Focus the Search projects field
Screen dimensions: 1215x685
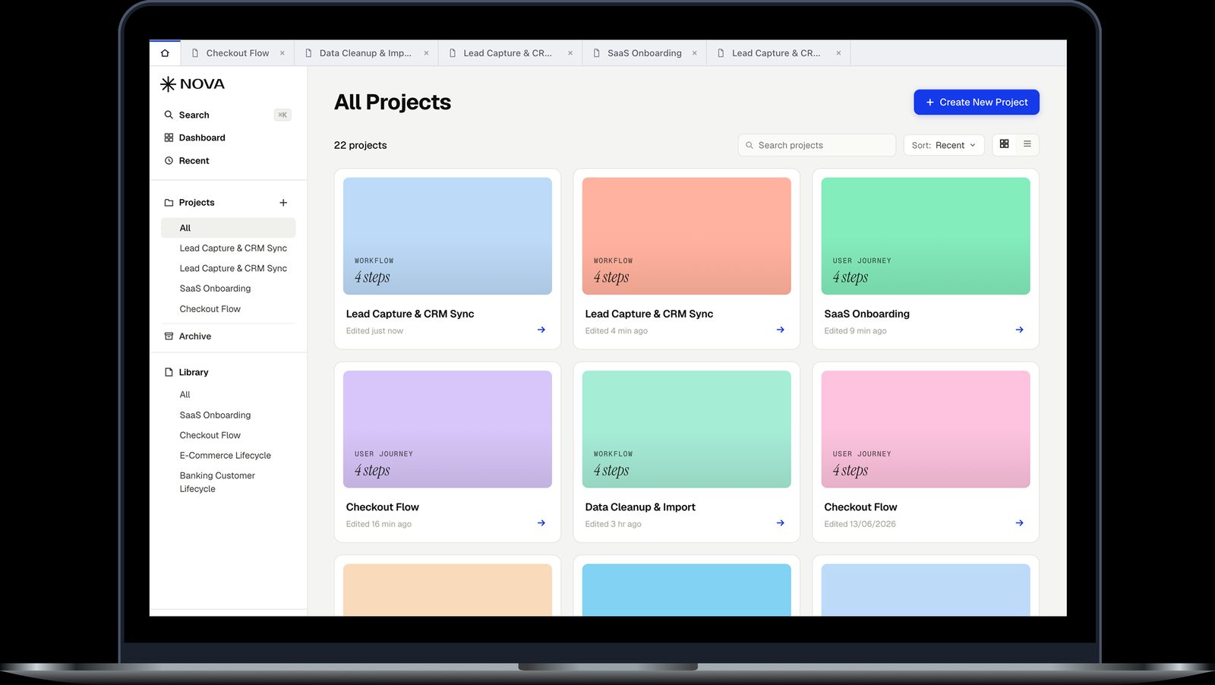point(816,145)
